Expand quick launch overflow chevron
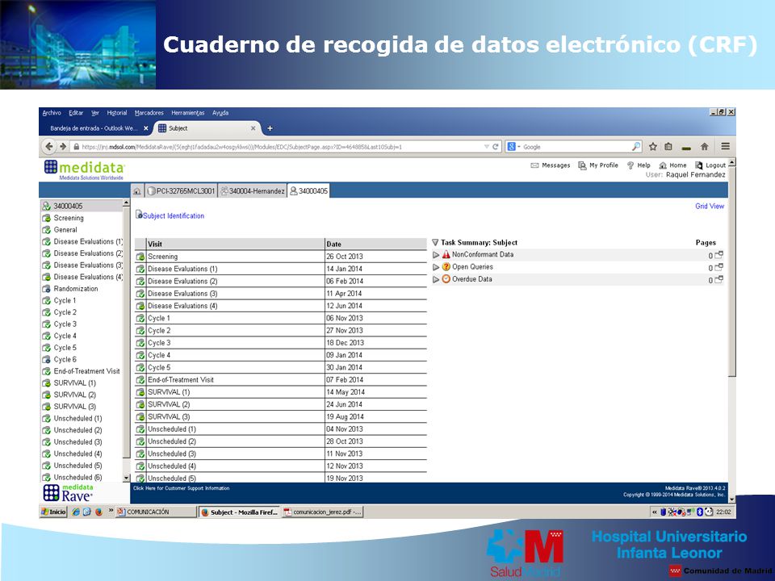 [111, 511]
